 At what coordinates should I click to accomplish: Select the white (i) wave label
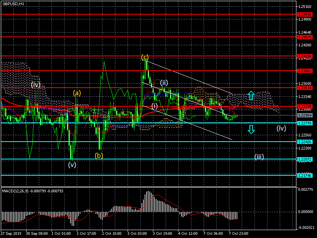[x=155, y=106]
